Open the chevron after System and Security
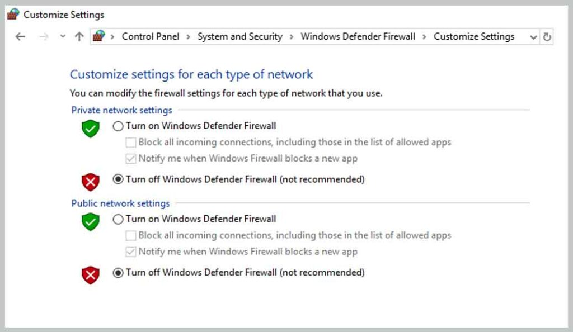 pyautogui.click(x=292, y=36)
